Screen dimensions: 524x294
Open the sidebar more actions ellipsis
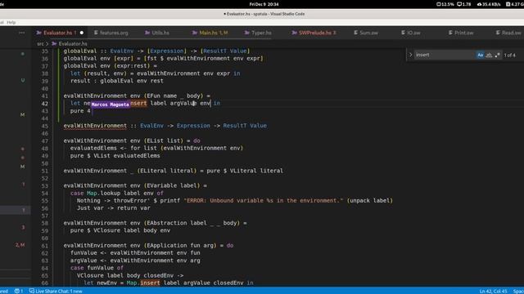22,33
